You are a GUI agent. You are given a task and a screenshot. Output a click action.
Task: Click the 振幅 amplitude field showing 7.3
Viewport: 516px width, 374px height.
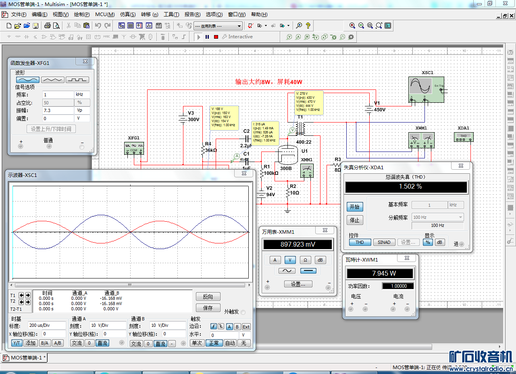coord(58,110)
